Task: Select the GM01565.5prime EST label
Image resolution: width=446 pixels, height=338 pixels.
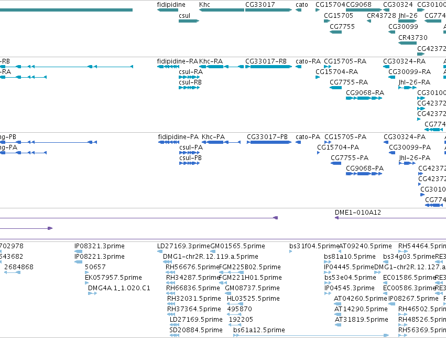Action: pos(238,246)
